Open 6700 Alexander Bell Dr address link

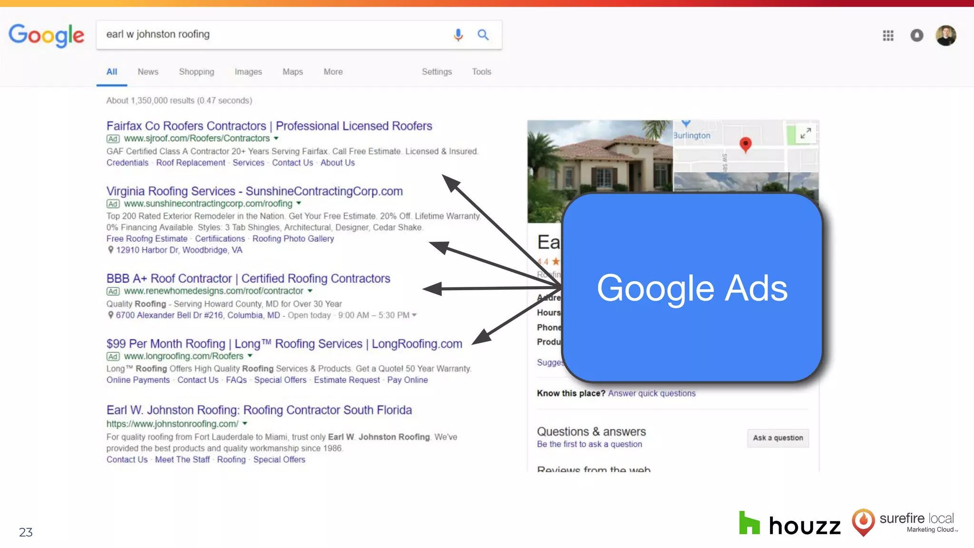tap(198, 315)
